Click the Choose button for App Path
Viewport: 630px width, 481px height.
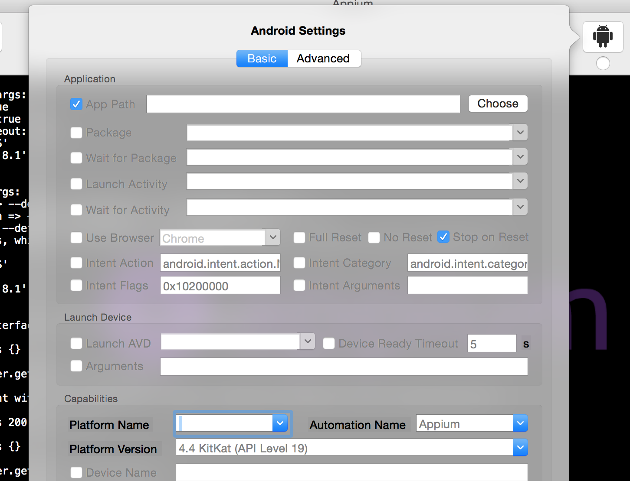point(498,104)
